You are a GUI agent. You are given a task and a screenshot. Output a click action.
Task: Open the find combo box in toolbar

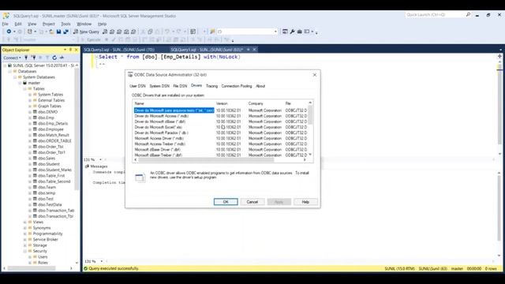pos(275,32)
